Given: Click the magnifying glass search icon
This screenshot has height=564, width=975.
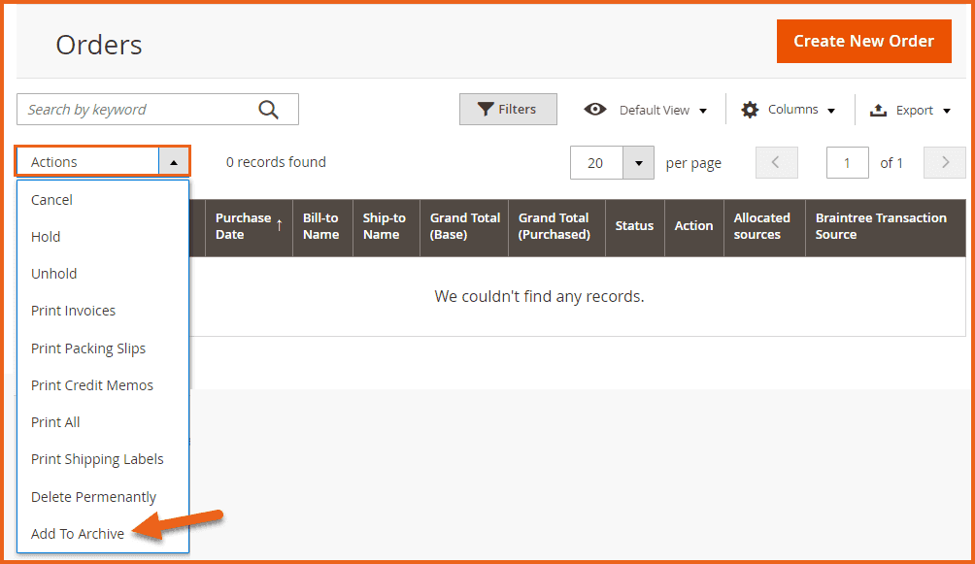Looking at the screenshot, I should [269, 110].
